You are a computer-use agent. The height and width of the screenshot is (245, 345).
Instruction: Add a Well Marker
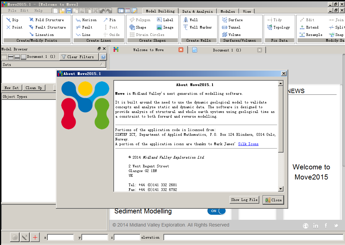coord(198,27)
